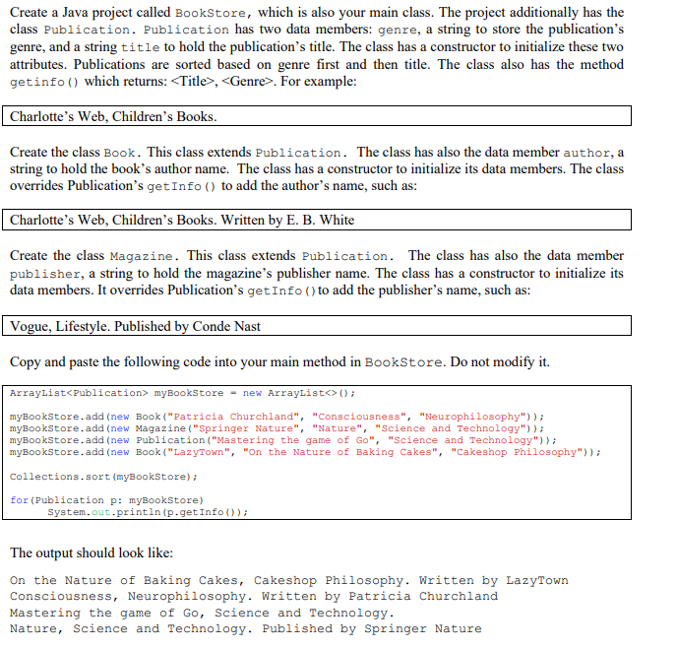Click the heading "The output should look like:"

pyautogui.click(x=92, y=553)
